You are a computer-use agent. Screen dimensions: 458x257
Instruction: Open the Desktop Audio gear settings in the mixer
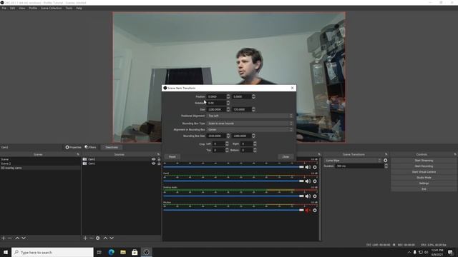click(x=315, y=196)
